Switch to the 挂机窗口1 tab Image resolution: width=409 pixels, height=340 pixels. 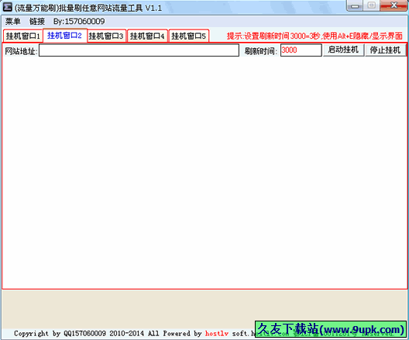click(23, 36)
